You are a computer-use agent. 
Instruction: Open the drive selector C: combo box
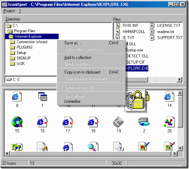31,80
